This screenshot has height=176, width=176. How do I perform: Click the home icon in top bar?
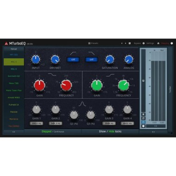point(158,44)
